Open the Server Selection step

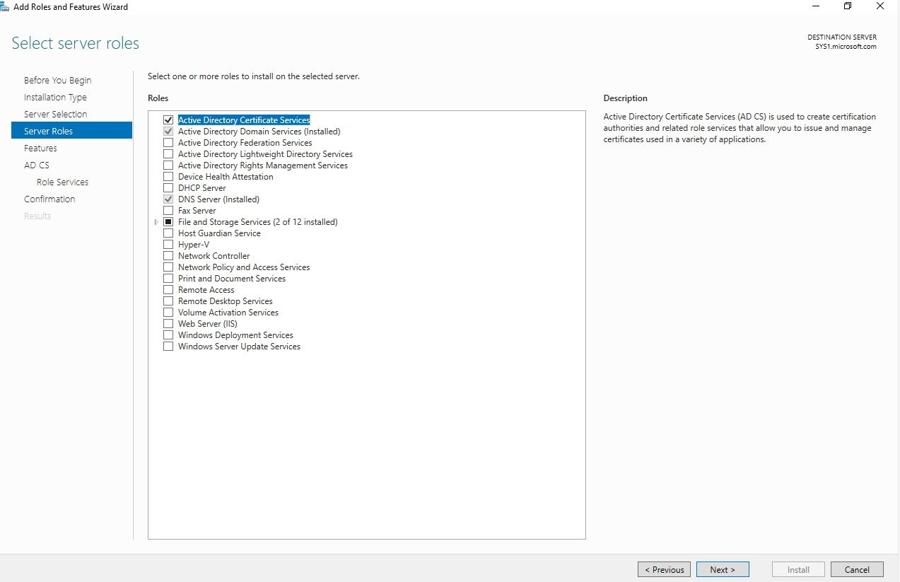(55, 114)
